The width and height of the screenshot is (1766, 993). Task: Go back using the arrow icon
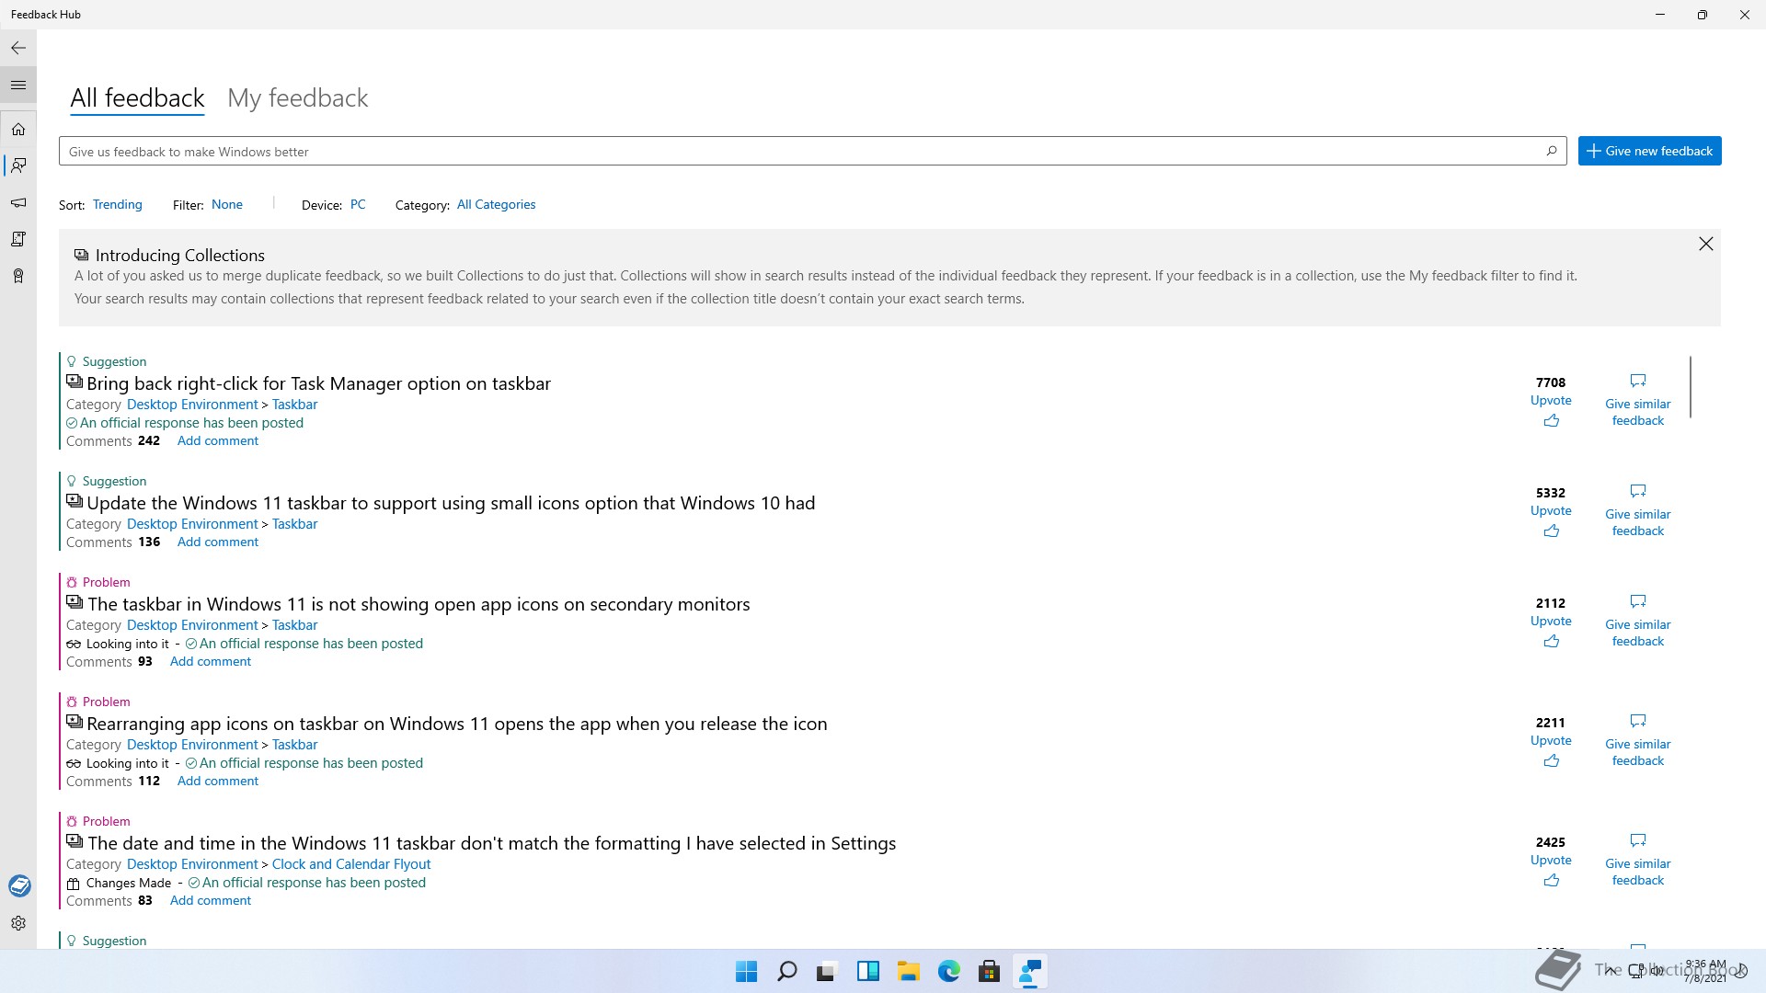[18, 48]
